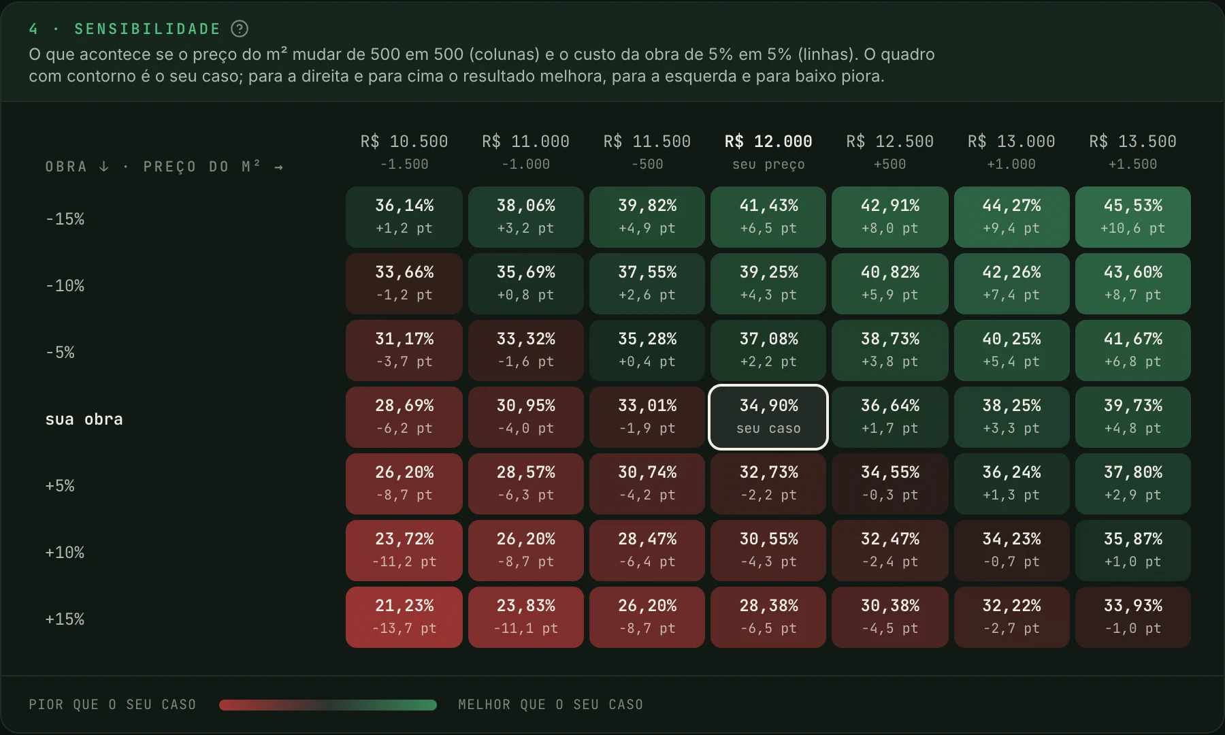Click the red-to-green legend gradient bar
The image size is (1225, 735).
coord(328,705)
